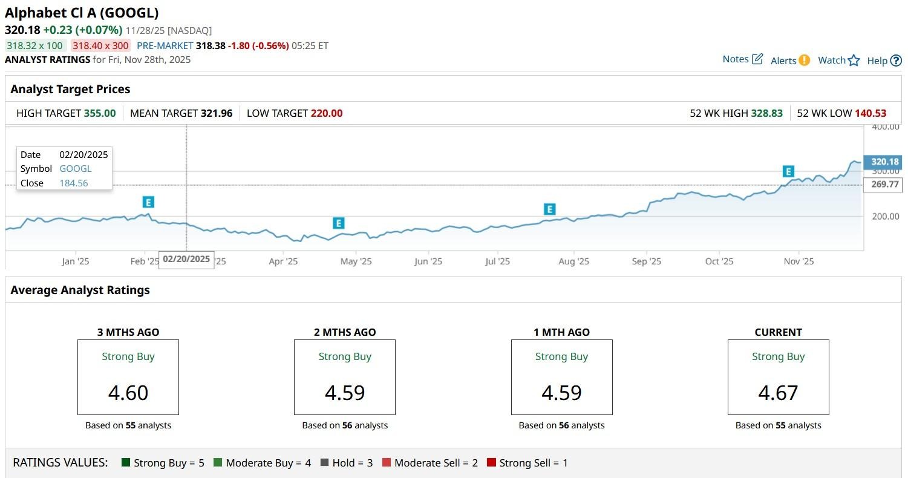Open the Notes pencil icon
Image resolution: width=908 pixels, height=478 pixels.
(x=757, y=59)
